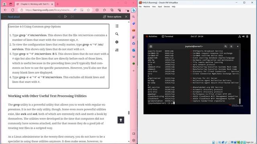The height and width of the screenshot is (144, 257).
Task: Search within the O'Reilly book
Action: (x=117, y=34)
